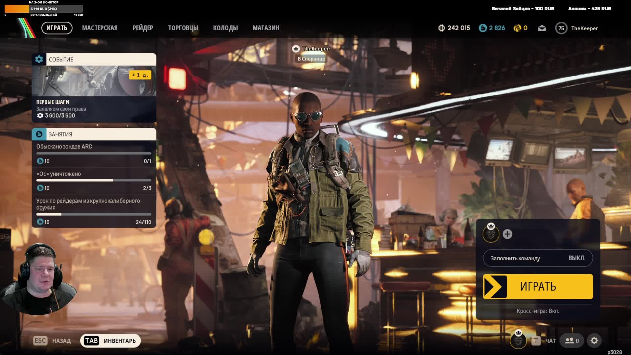
Task: Open the МАСТЕРСКАЯ tab
Action: click(x=100, y=28)
